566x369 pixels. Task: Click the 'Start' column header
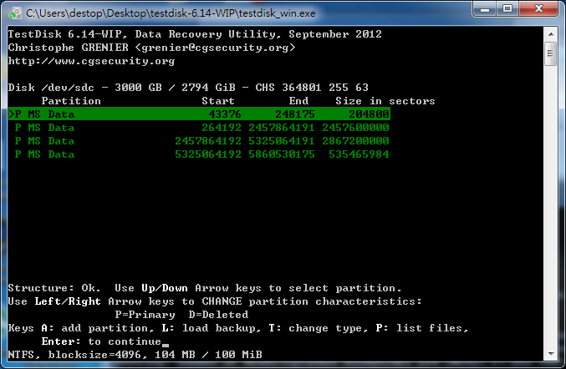click(x=218, y=101)
